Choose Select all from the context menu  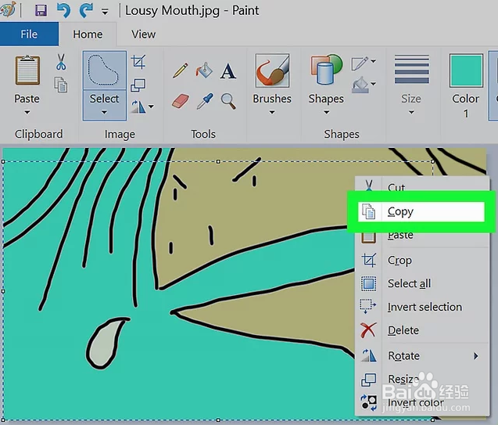(422, 283)
